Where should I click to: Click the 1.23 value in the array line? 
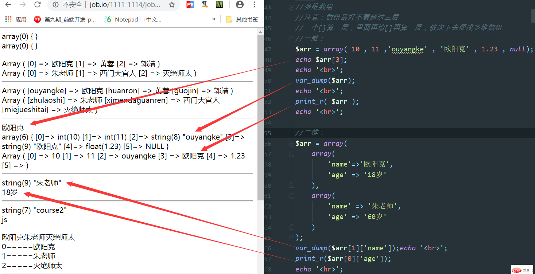(490, 49)
